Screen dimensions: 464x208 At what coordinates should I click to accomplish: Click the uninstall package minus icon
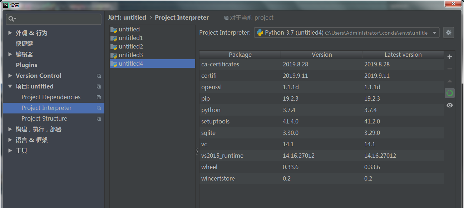pyautogui.click(x=449, y=69)
